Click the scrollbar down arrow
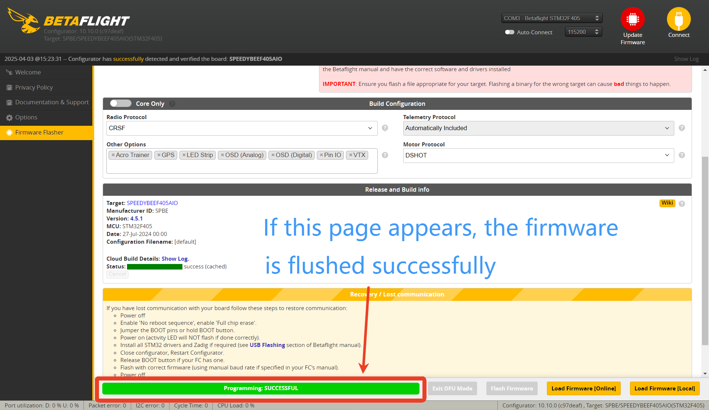This screenshot has width=709, height=410. click(705, 373)
